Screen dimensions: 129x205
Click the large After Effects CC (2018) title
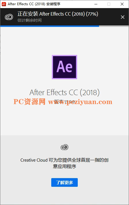[x=64, y=93]
